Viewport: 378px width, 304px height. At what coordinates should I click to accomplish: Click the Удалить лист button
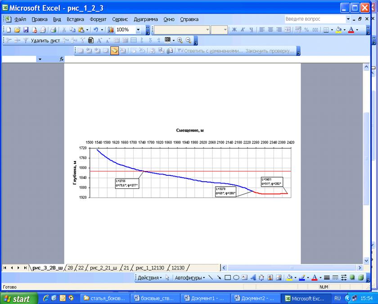coord(45,40)
